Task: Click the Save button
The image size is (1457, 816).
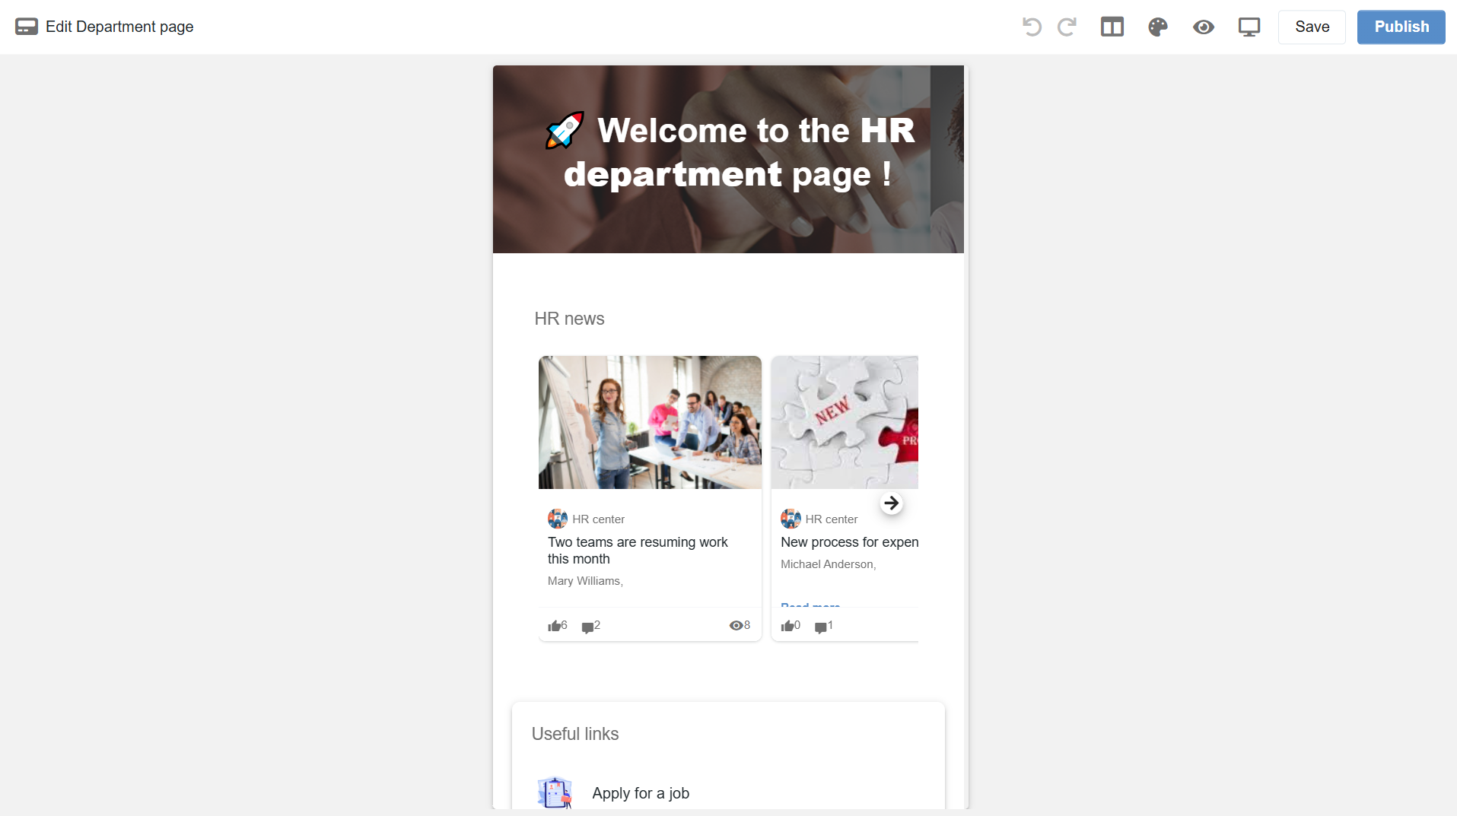Action: [1312, 27]
